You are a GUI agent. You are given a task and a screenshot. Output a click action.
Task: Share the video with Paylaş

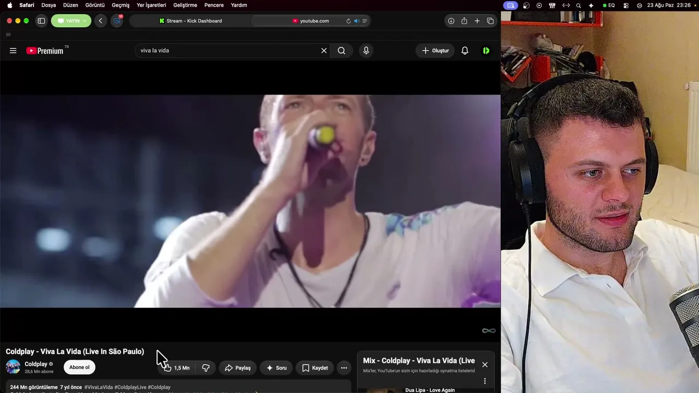click(238, 368)
